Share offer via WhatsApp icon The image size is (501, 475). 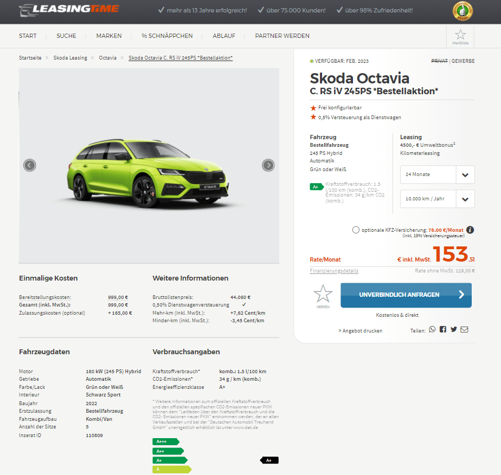click(432, 329)
